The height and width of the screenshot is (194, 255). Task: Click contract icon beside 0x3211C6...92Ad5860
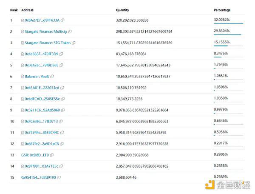[x=23, y=110]
